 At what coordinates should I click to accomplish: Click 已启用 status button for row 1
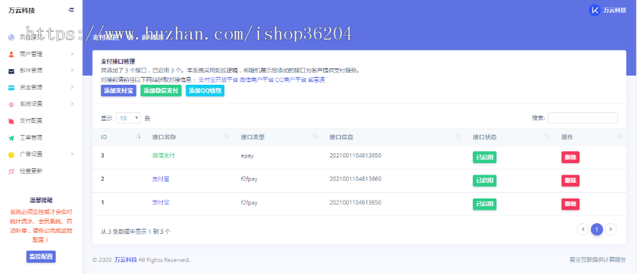pos(485,204)
